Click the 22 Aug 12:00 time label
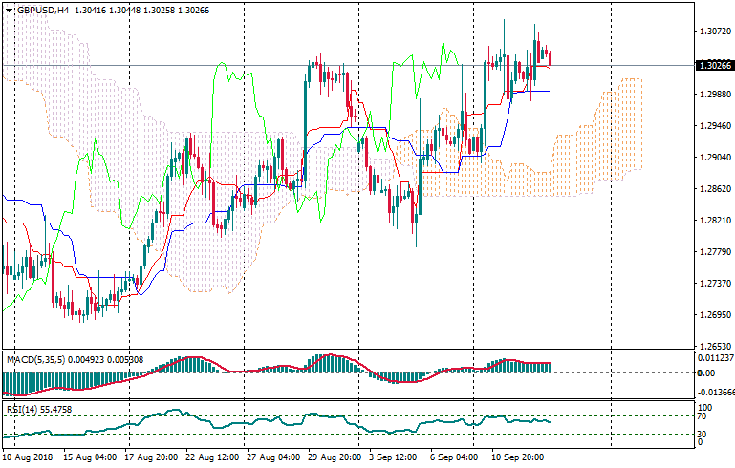Image resolution: width=735 pixels, height=468 pixels. click(x=214, y=457)
